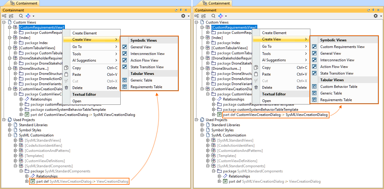Select part def SysMLViewCreationDialog in the left tree
This screenshot has height=189, width=384.
pyautogui.click(x=82, y=181)
